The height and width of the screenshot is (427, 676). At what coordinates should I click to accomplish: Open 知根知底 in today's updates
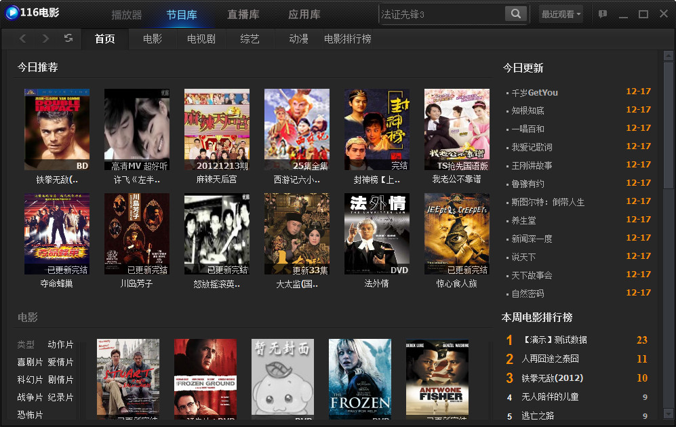point(528,110)
